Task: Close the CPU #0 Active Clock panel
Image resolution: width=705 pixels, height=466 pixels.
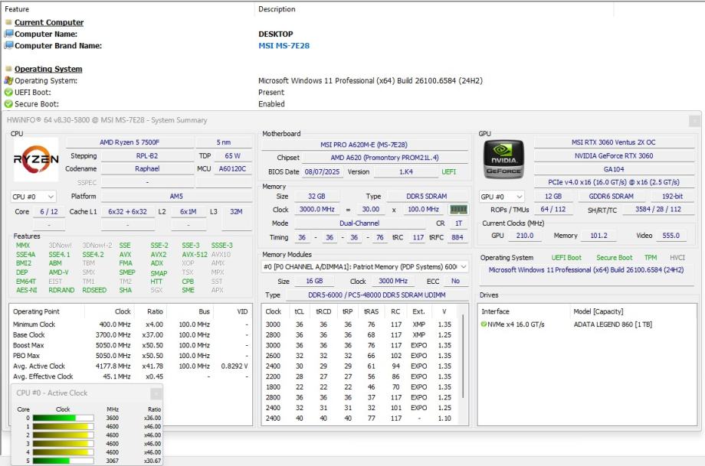Action: pos(156,393)
